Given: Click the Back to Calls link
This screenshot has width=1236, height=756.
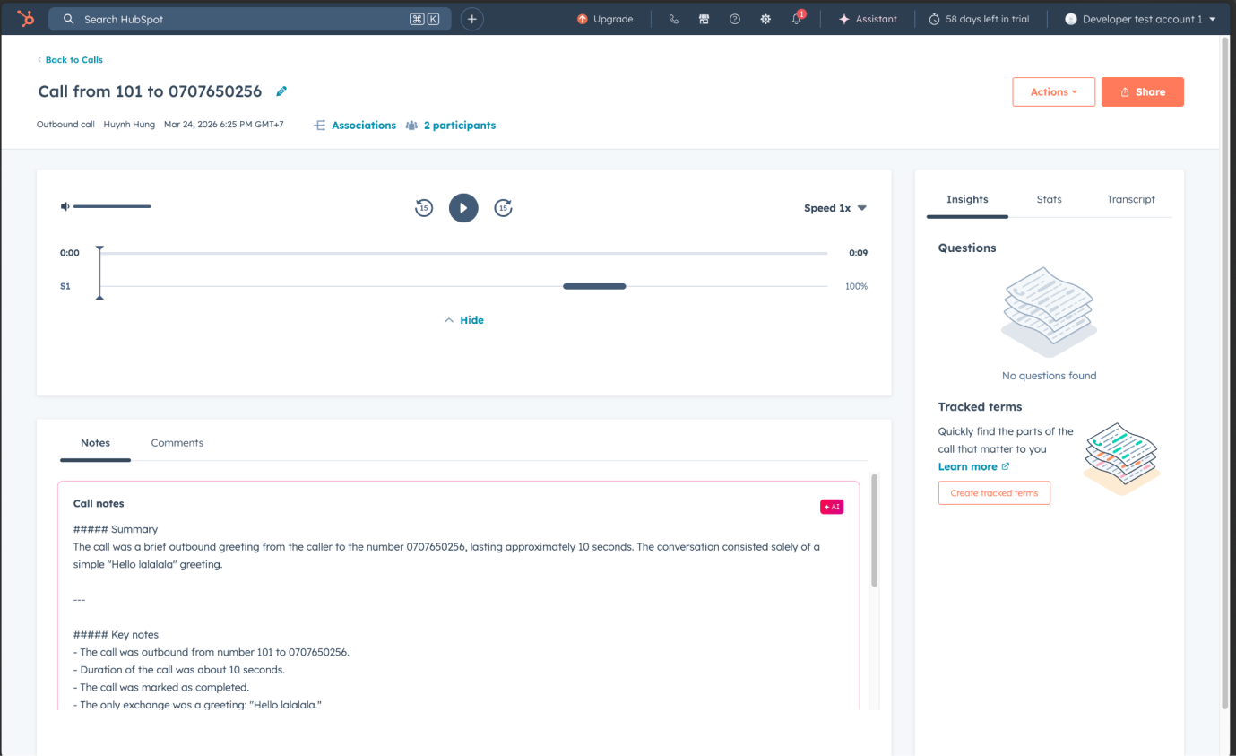Looking at the screenshot, I should click(74, 60).
